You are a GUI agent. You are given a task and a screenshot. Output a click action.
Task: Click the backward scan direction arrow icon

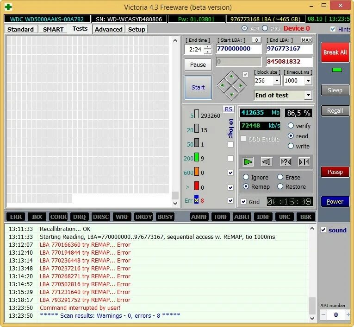coord(267,162)
